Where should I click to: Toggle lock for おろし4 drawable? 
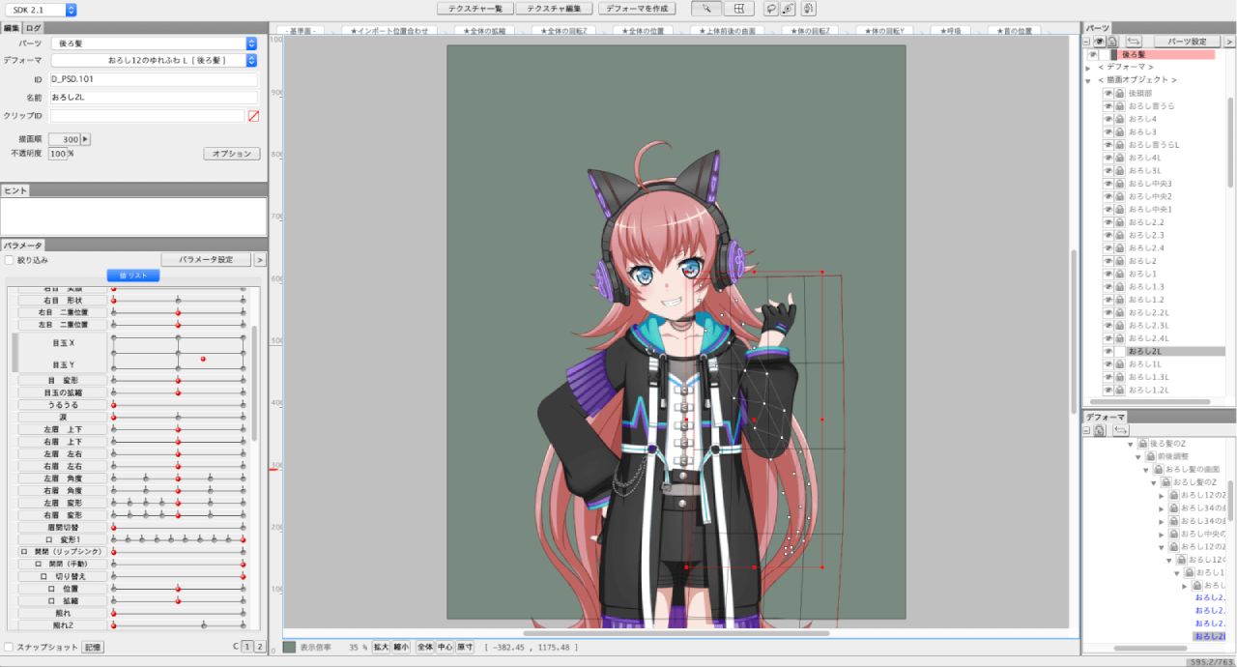click(x=1119, y=119)
